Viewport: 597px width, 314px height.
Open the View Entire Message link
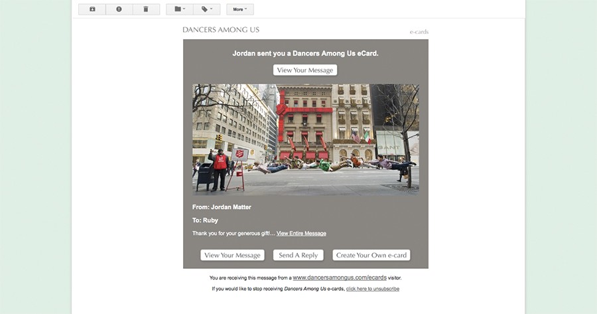coord(301,233)
